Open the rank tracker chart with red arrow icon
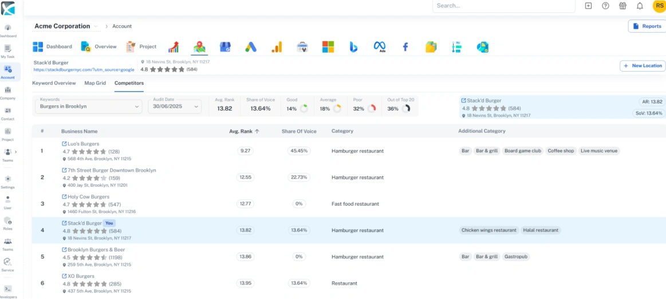The height and width of the screenshot is (299, 666). point(174,47)
